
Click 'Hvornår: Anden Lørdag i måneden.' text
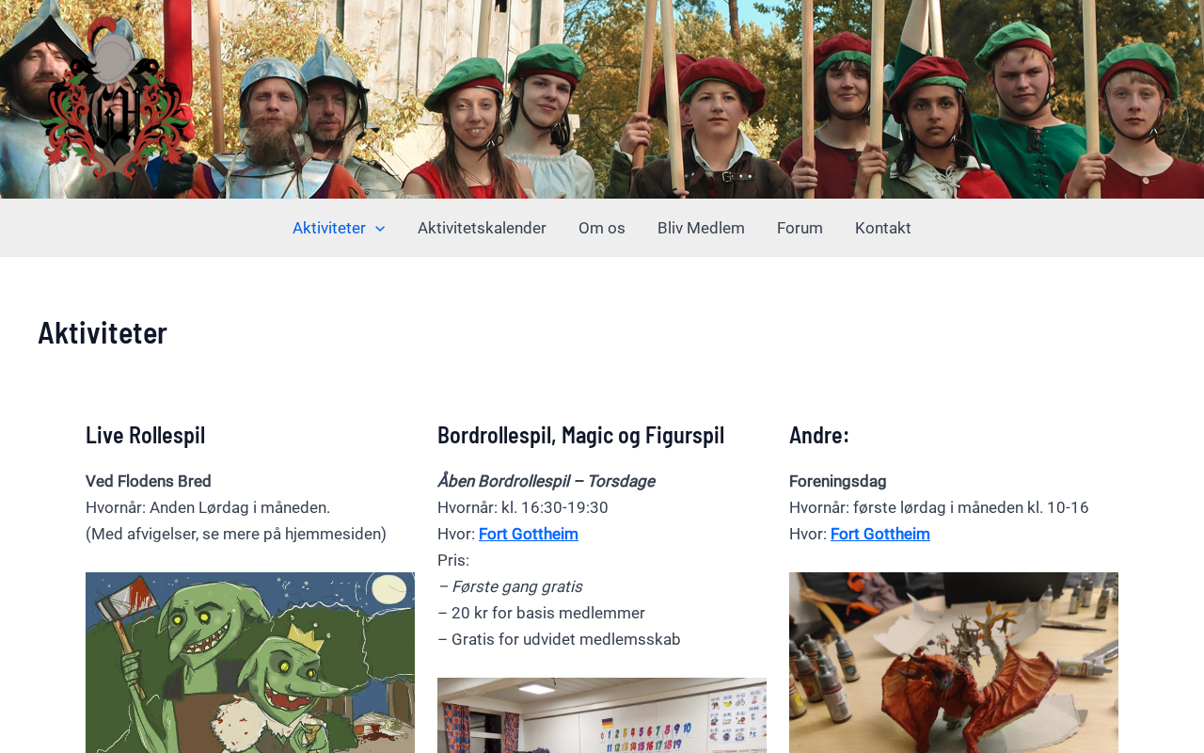tap(208, 507)
